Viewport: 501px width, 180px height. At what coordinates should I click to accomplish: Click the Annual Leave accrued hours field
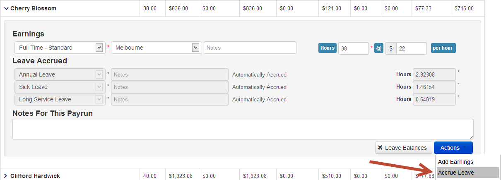[x=434, y=74]
